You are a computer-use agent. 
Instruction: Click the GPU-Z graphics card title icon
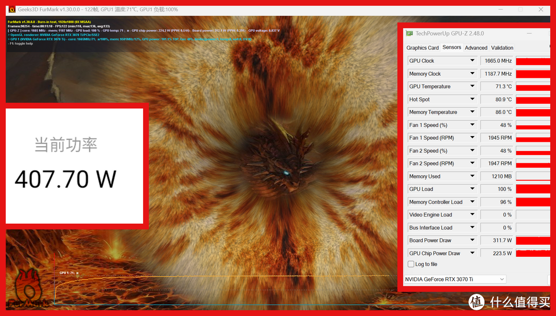(x=409, y=34)
